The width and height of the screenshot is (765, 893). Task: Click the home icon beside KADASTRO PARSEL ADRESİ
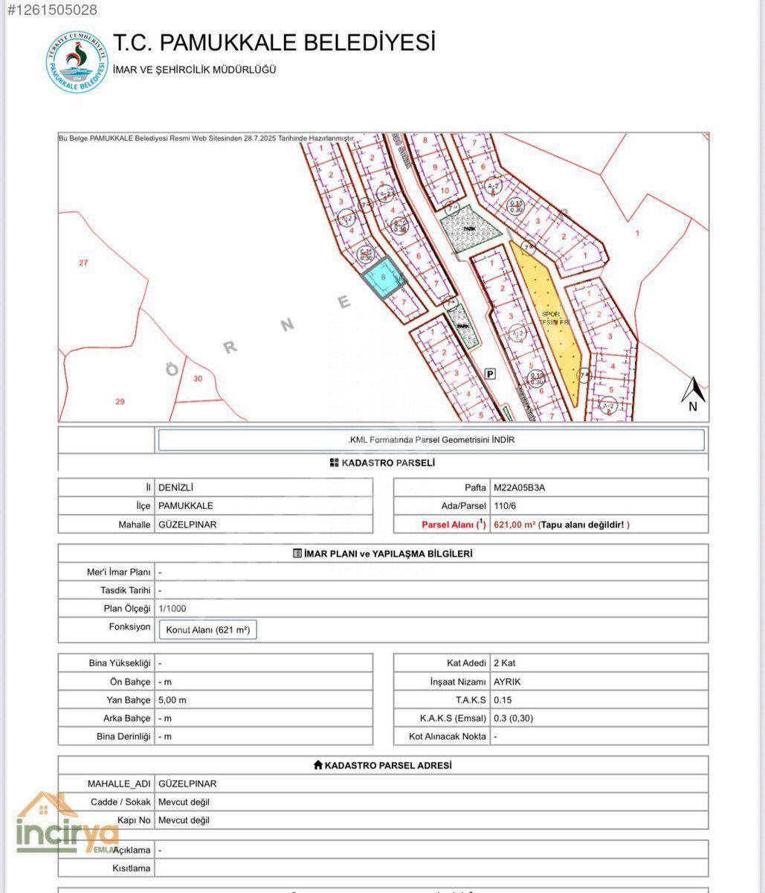coord(317,765)
